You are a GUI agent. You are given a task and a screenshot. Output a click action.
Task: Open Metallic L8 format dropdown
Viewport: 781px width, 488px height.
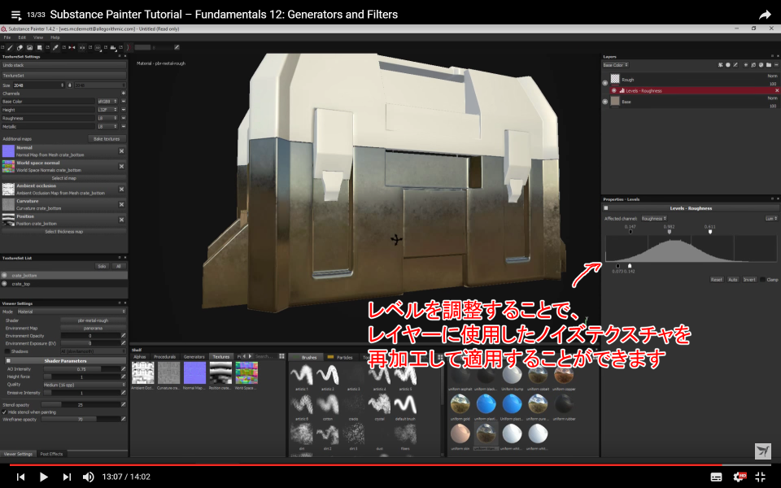pos(107,127)
